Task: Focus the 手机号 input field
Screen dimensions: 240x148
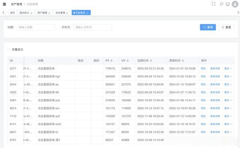Action: [x=93, y=27]
